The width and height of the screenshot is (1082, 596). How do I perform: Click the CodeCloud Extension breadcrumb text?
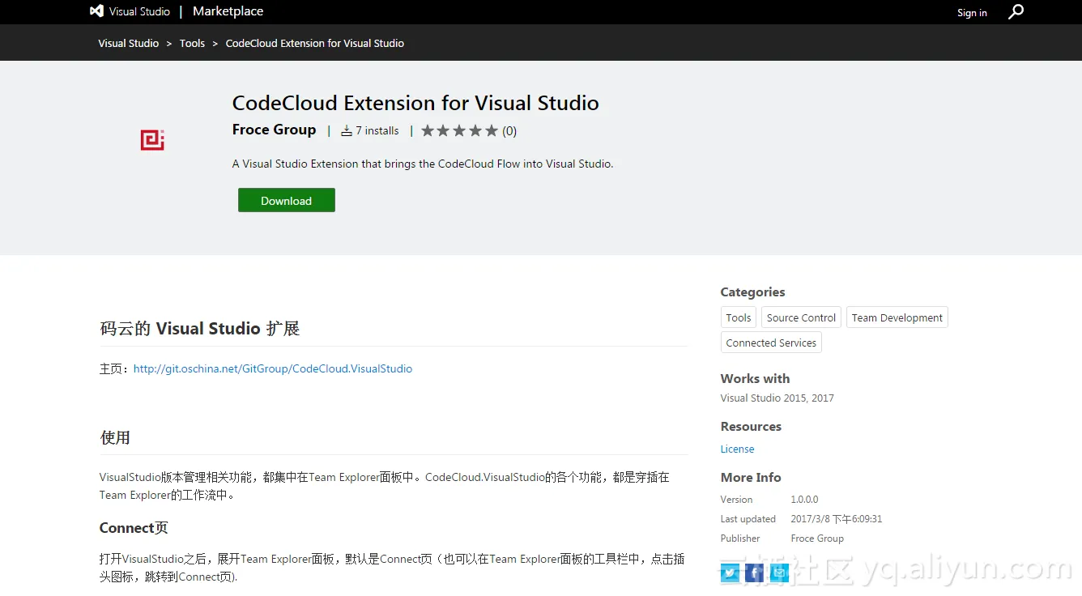[x=315, y=43]
